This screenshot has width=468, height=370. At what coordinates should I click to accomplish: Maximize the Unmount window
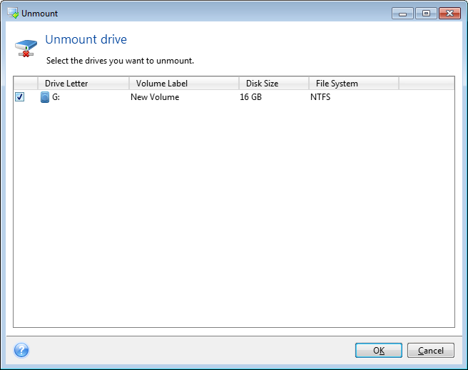click(x=426, y=13)
